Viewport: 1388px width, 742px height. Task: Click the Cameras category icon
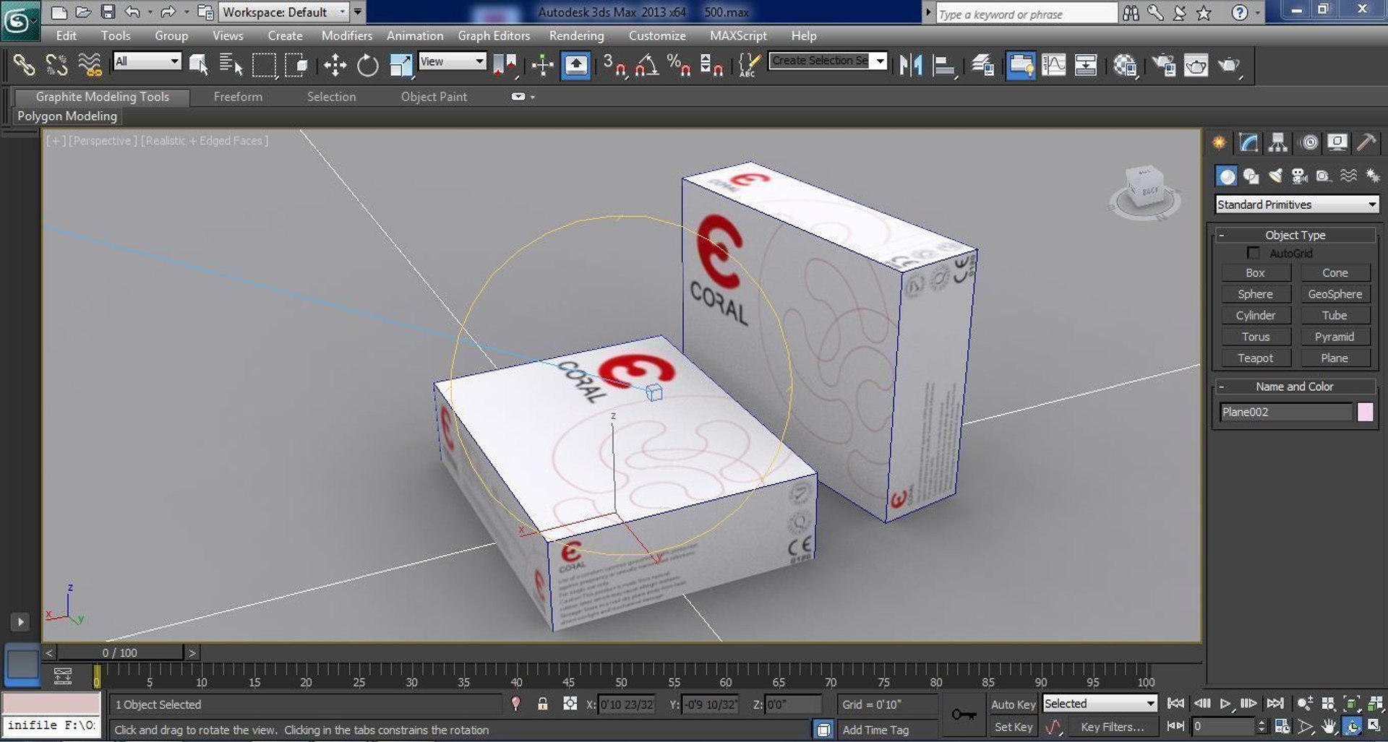coord(1299,176)
